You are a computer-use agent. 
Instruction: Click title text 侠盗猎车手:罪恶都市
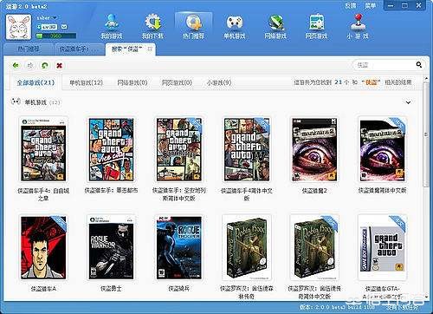[x=111, y=190]
